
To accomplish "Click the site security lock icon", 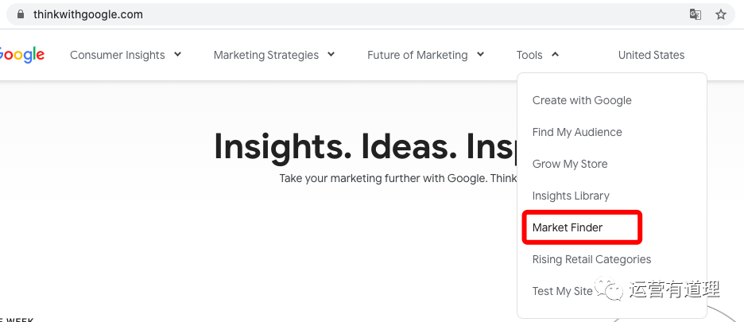I will 21,14.
